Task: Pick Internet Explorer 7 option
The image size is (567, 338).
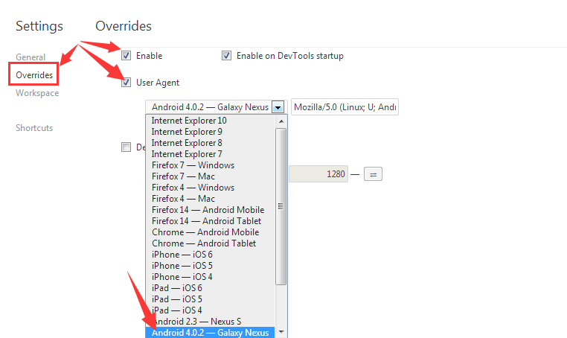Action: [x=210, y=154]
